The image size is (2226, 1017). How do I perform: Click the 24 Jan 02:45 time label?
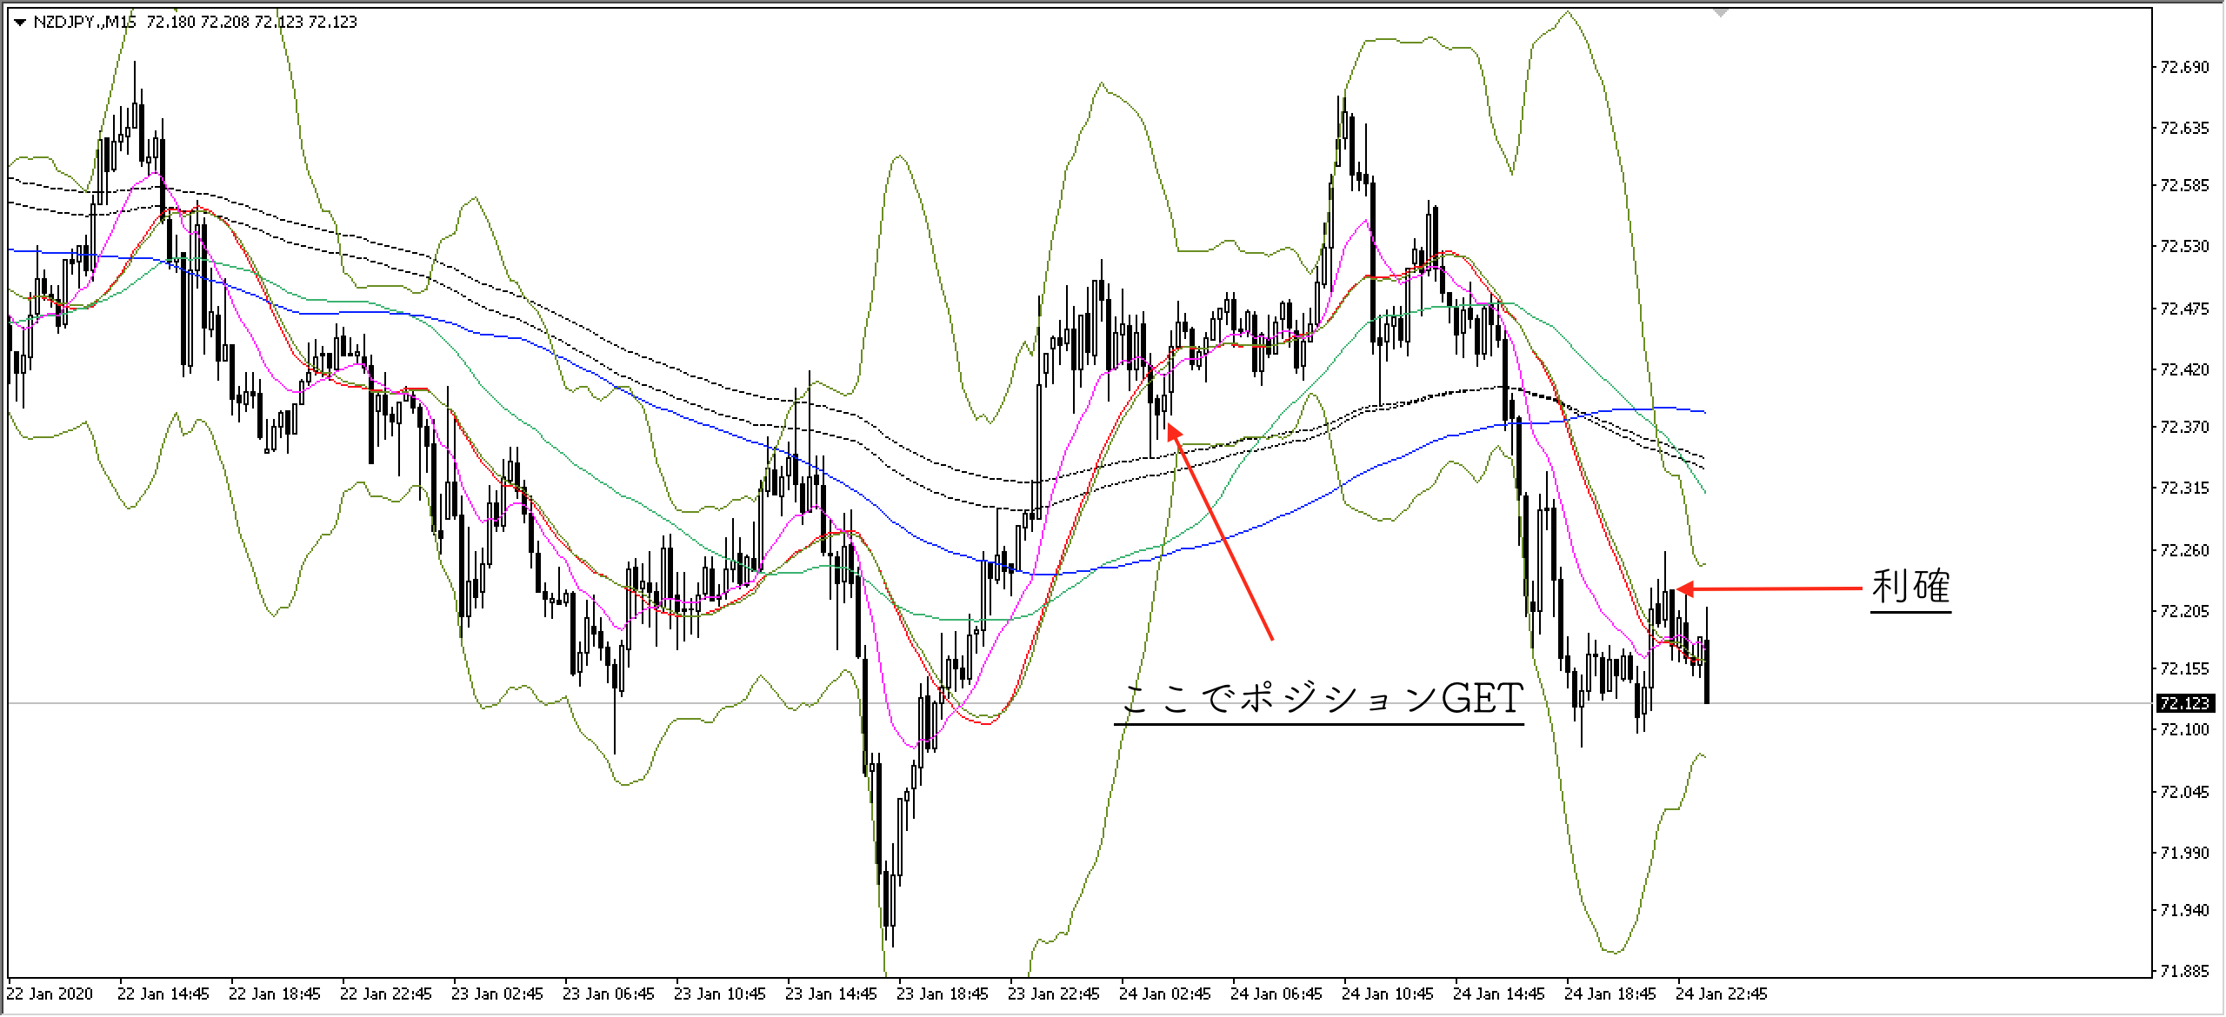click(x=1164, y=994)
